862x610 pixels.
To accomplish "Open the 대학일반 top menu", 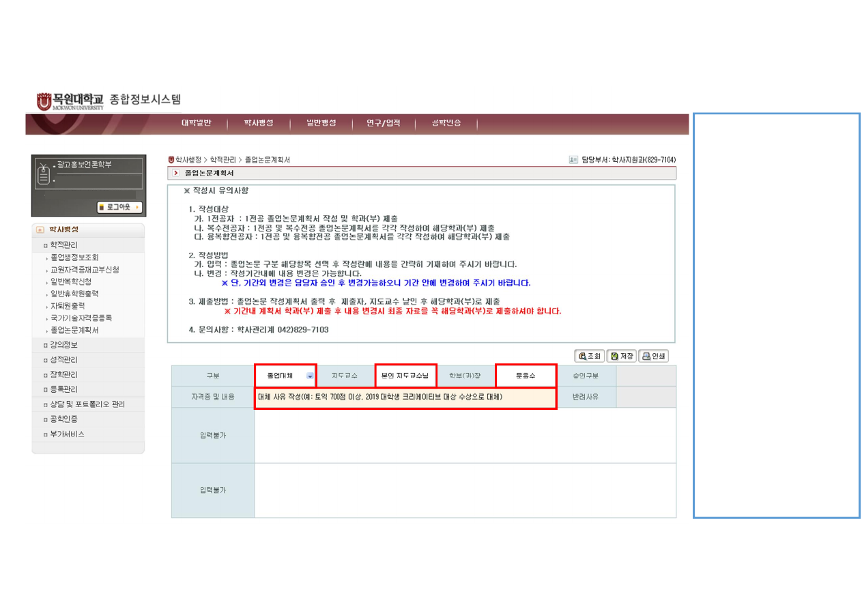I will tap(196, 123).
